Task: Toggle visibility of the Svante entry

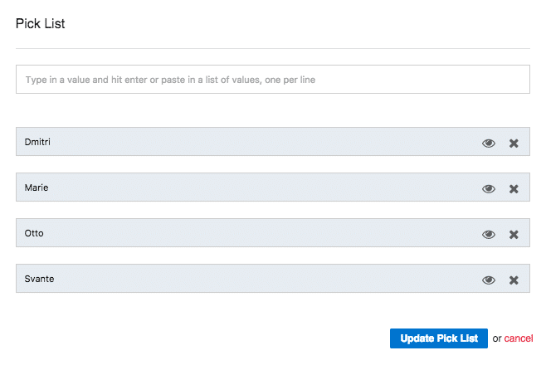Action: click(x=489, y=280)
